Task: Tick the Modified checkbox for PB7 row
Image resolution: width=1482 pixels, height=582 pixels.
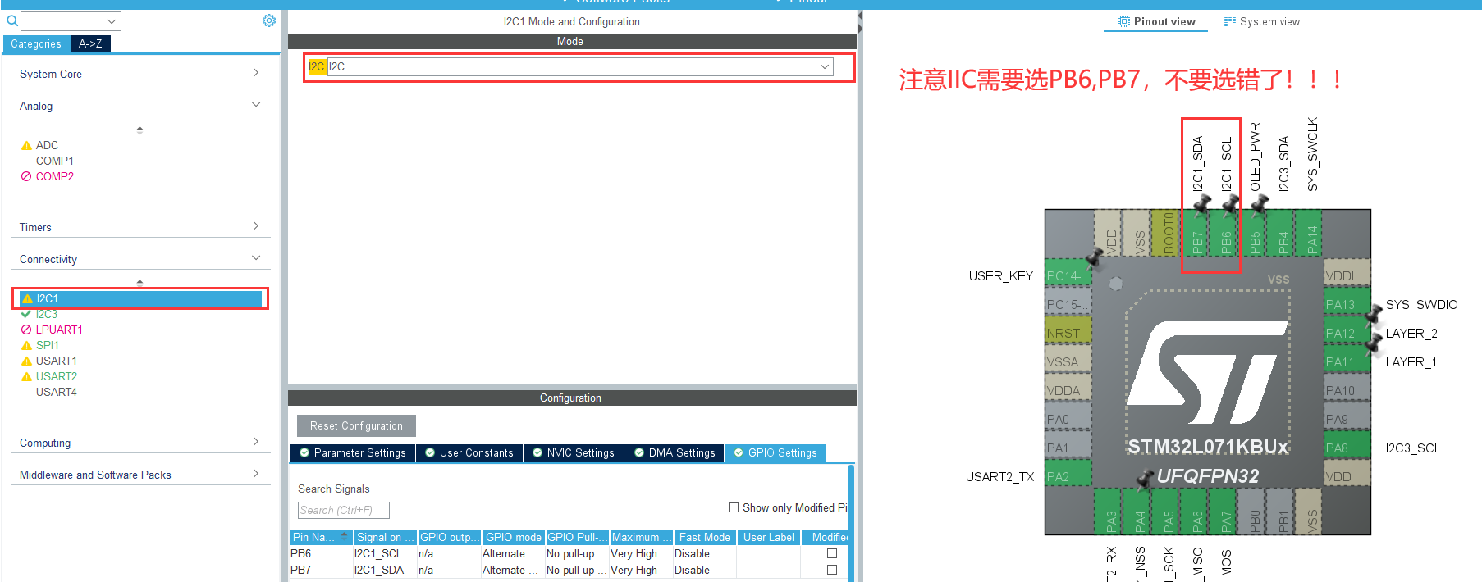Action: 832,570
